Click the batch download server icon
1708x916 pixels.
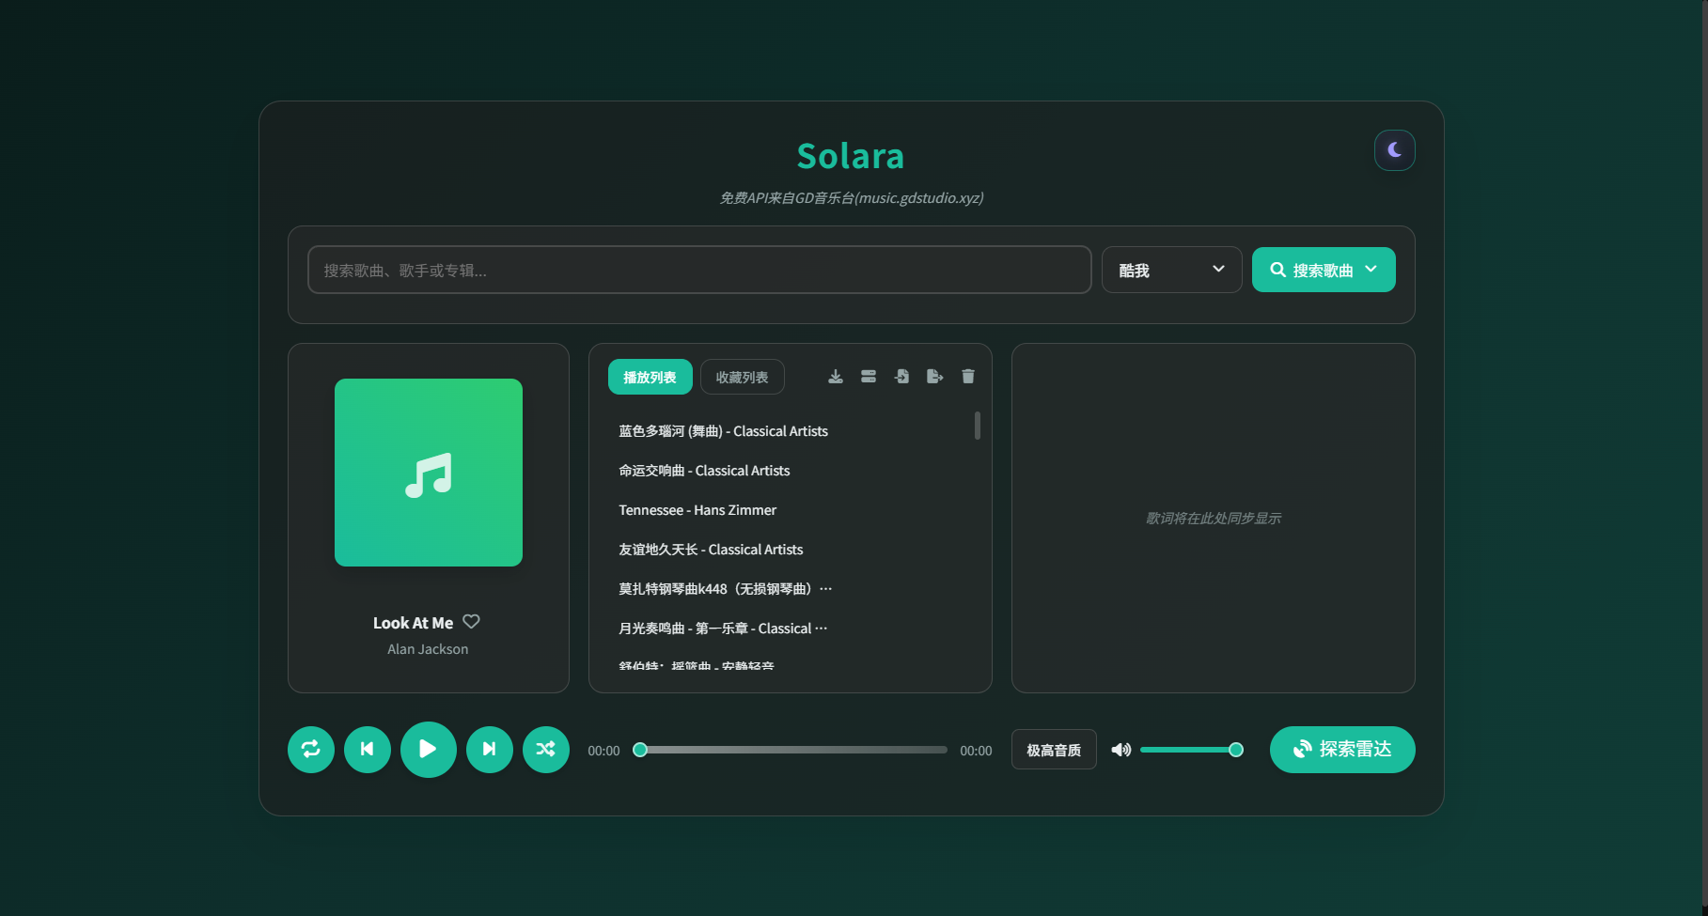point(869,376)
